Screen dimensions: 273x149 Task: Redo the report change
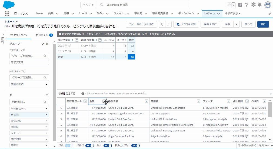(x=168, y=24)
